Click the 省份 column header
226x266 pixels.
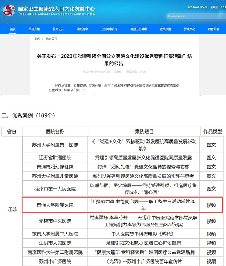[12, 131]
